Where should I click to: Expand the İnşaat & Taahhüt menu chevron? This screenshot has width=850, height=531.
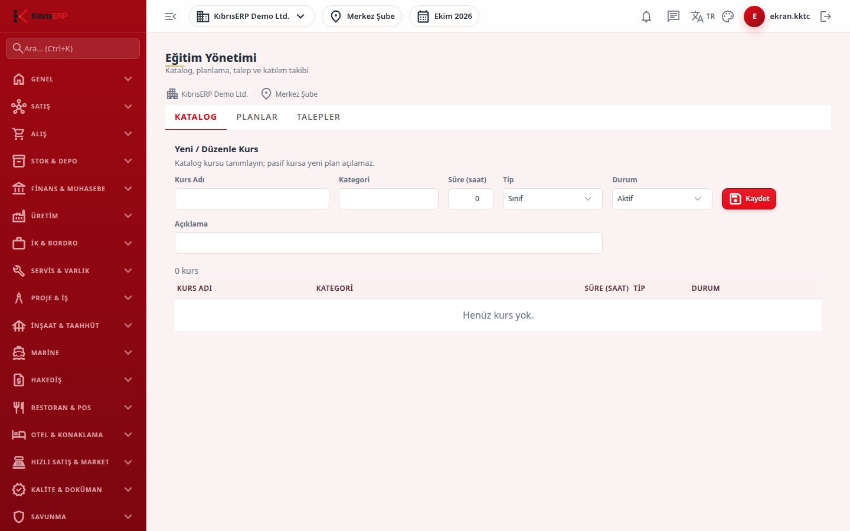[128, 326]
